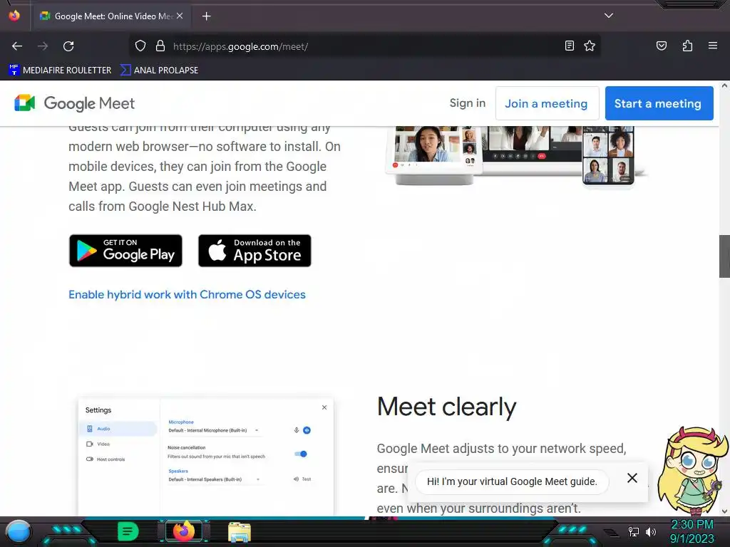
Task: Open network status tray icon
Action: coord(633,531)
